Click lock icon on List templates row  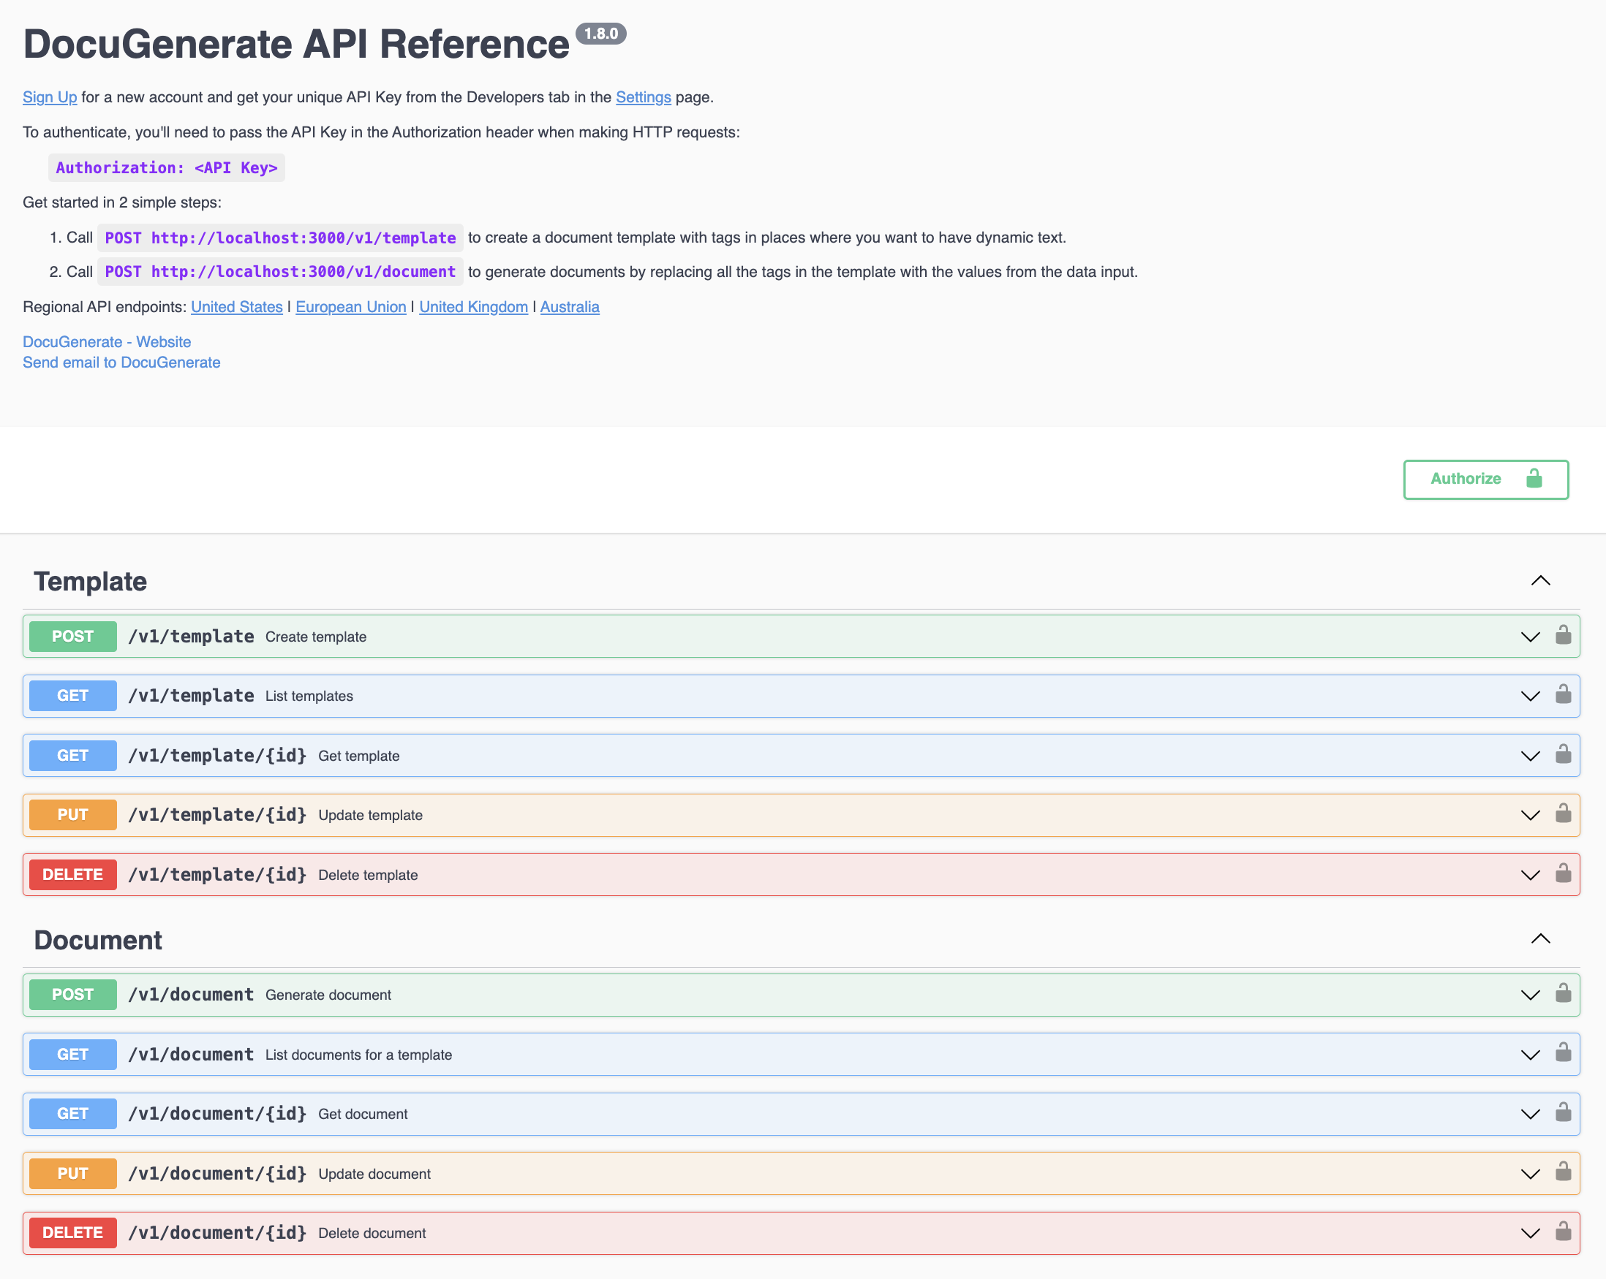(1563, 694)
